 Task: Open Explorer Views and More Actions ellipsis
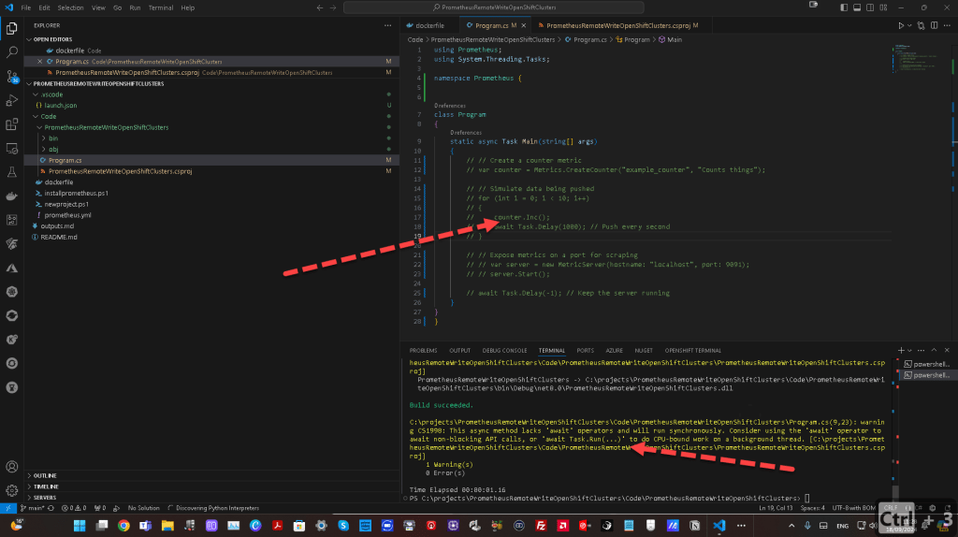point(387,25)
